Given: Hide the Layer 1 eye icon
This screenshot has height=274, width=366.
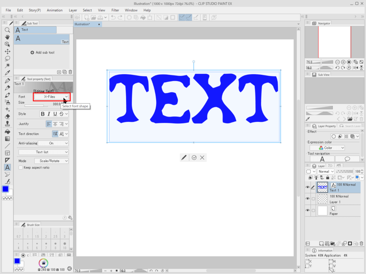Looking at the screenshot, I should click(308, 199).
